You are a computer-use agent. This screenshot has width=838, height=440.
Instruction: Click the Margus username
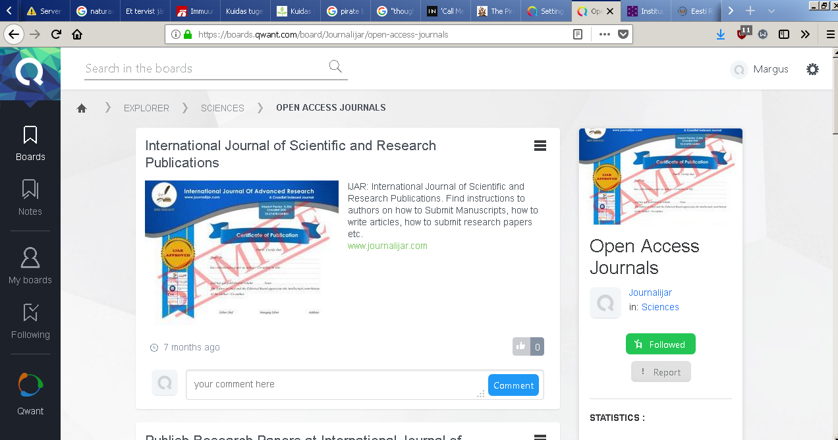[x=771, y=69]
